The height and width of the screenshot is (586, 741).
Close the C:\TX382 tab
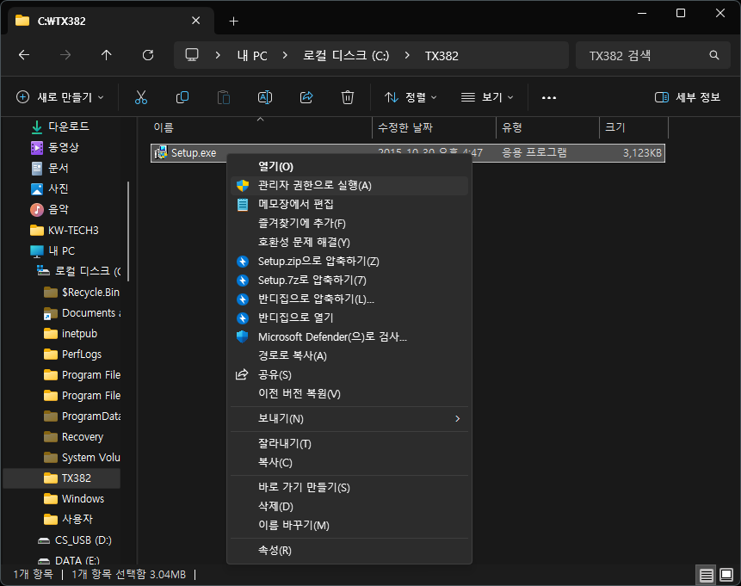tap(195, 21)
